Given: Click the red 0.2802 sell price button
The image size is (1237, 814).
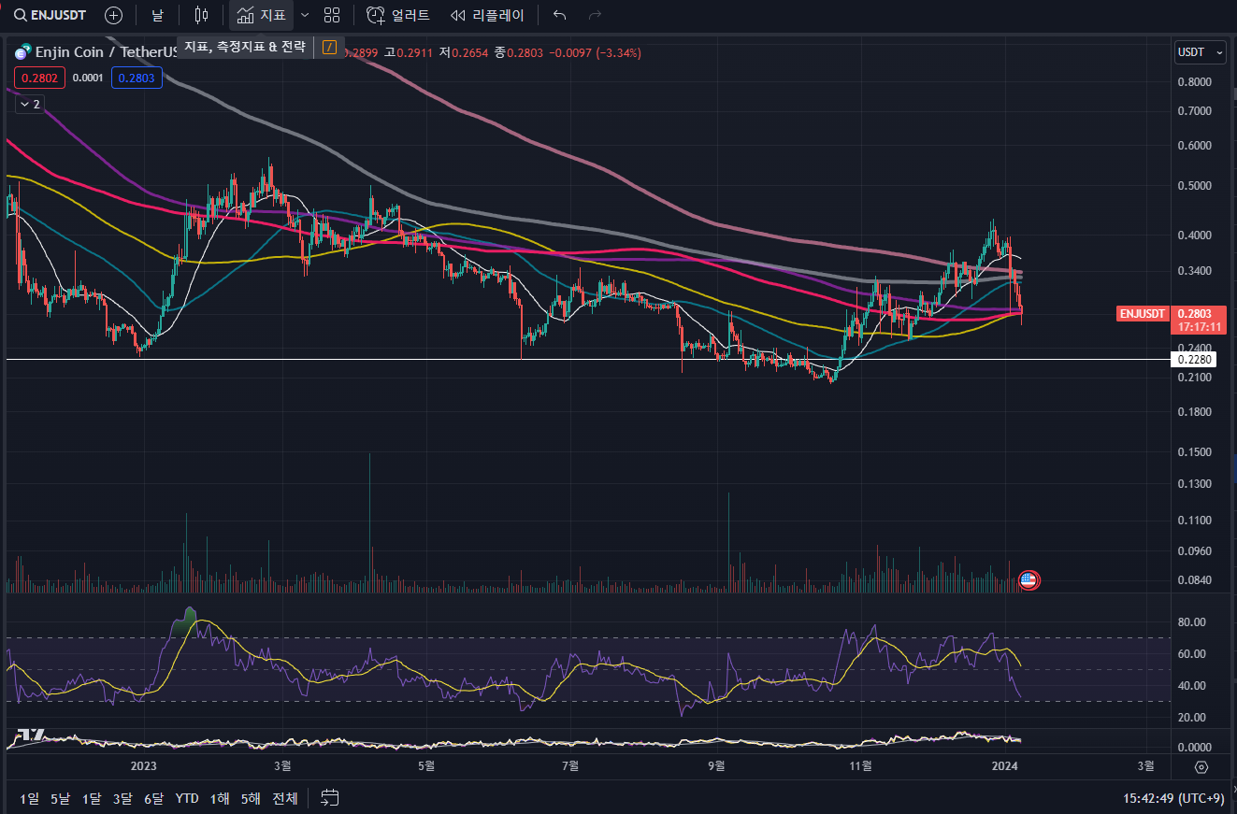Looking at the screenshot, I should point(39,79).
